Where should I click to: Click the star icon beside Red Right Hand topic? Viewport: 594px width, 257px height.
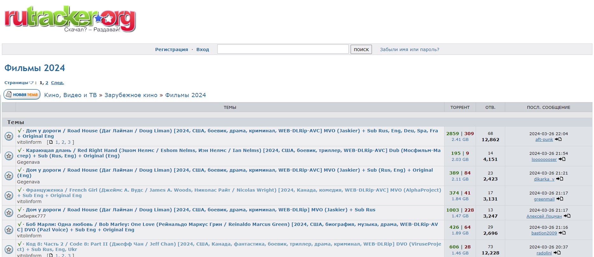[9, 156]
